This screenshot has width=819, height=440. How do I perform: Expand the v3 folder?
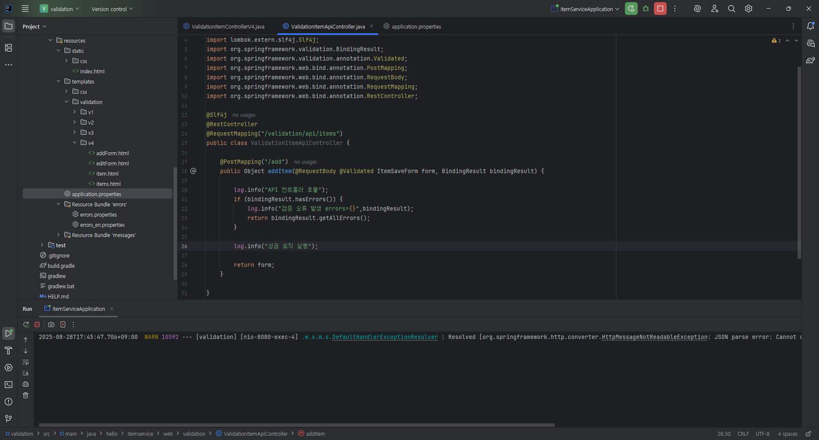(x=75, y=132)
